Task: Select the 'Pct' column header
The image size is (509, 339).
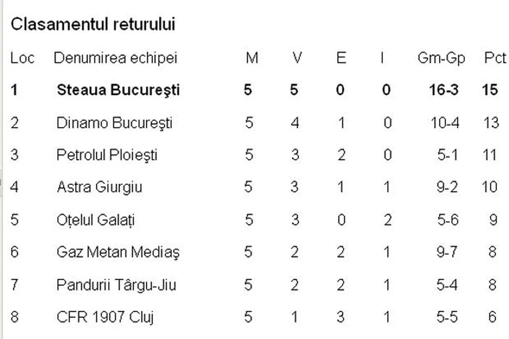Action: tap(495, 58)
